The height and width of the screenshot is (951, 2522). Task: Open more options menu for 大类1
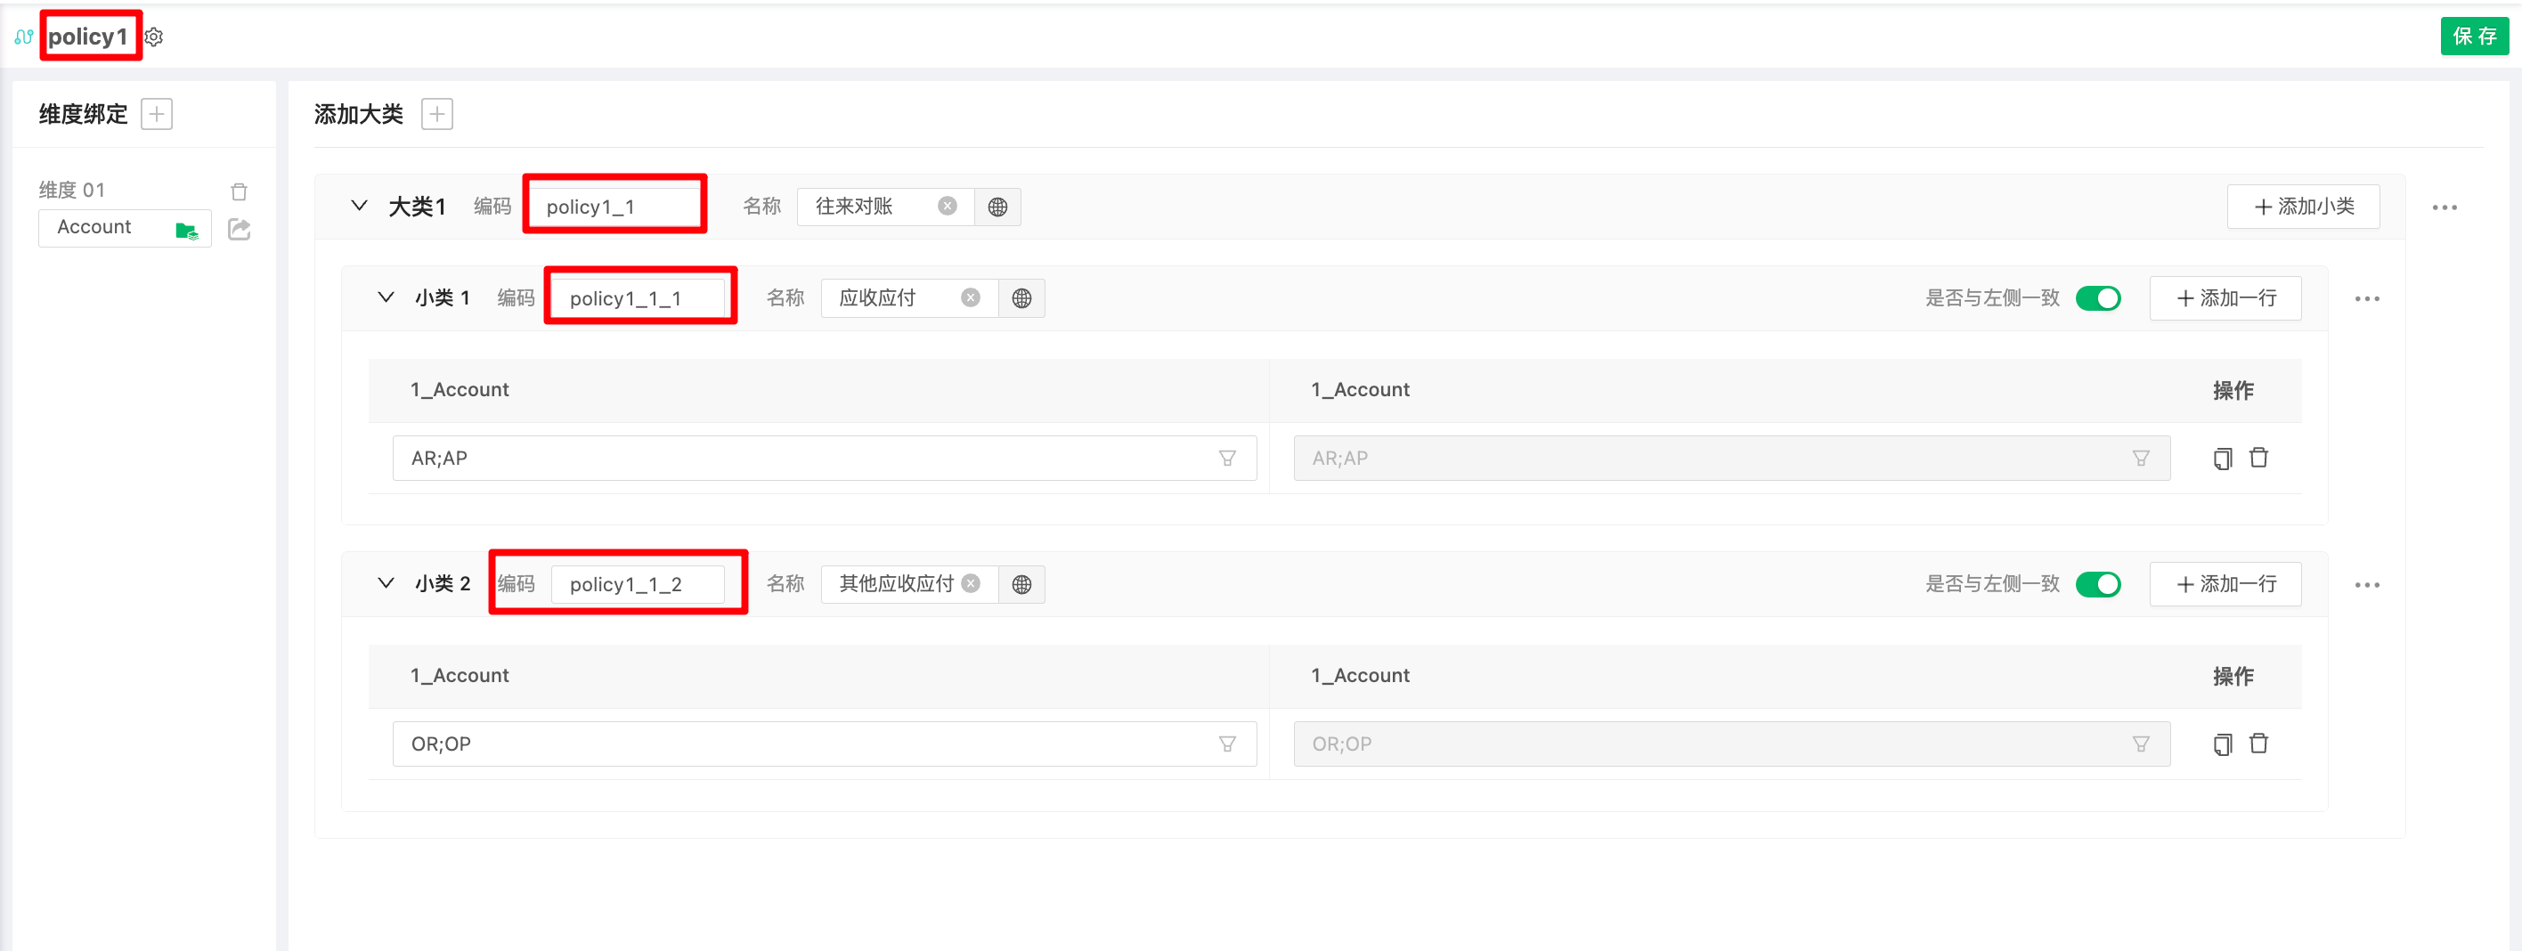coord(2444,207)
